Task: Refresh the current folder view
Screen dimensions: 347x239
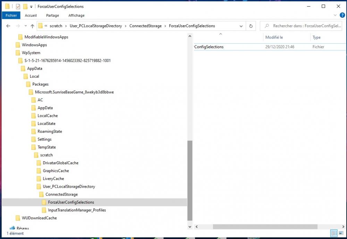Action: (x=251, y=26)
